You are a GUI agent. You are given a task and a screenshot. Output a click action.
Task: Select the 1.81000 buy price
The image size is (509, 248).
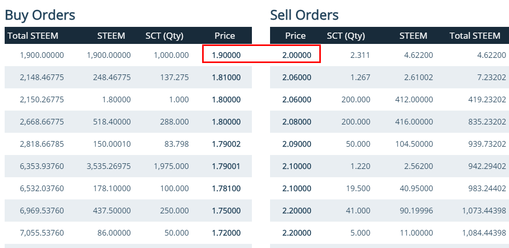[227, 78]
